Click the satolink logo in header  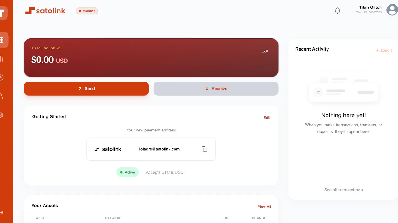[45, 11]
